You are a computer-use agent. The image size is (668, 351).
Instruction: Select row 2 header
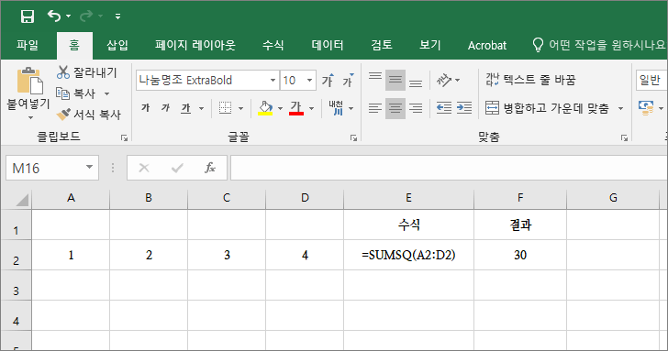16,255
